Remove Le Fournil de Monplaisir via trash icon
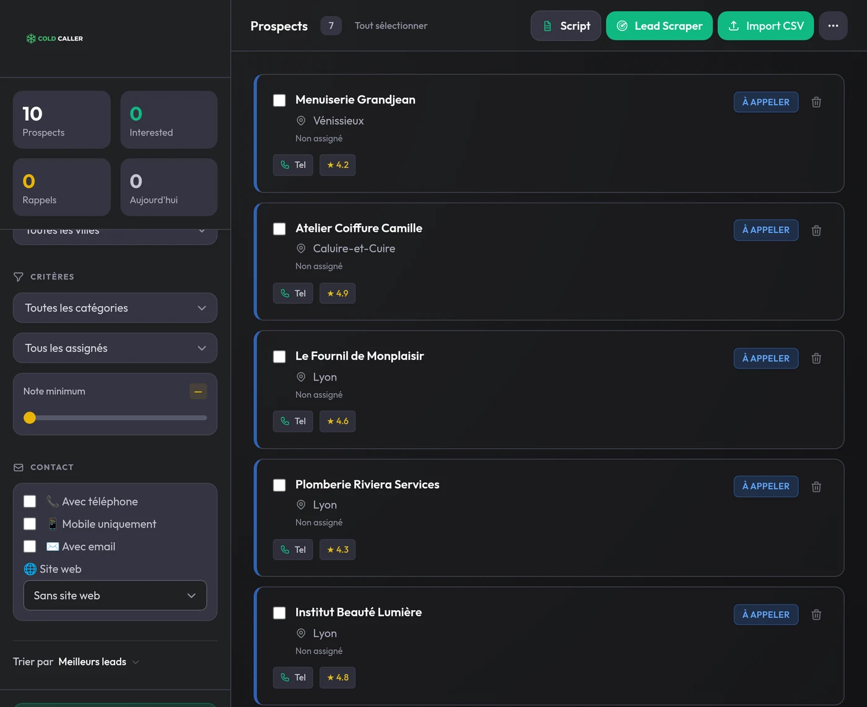This screenshot has width=867, height=707. 816,358
